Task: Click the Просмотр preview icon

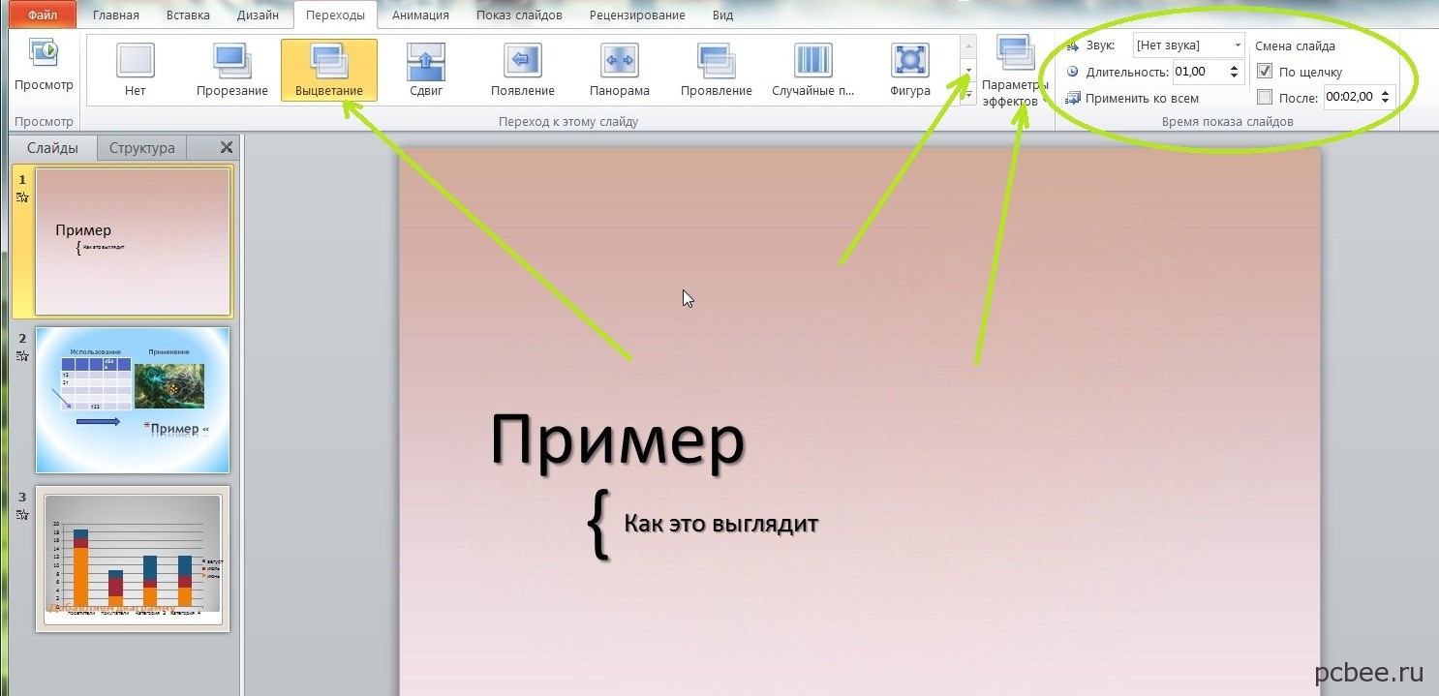Action: tap(44, 53)
